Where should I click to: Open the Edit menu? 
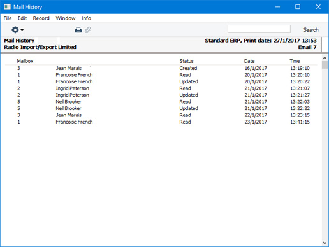pyautogui.click(x=22, y=18)
